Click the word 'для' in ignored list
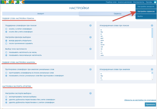This screenshot has width=157, height=109. point(102,40)
